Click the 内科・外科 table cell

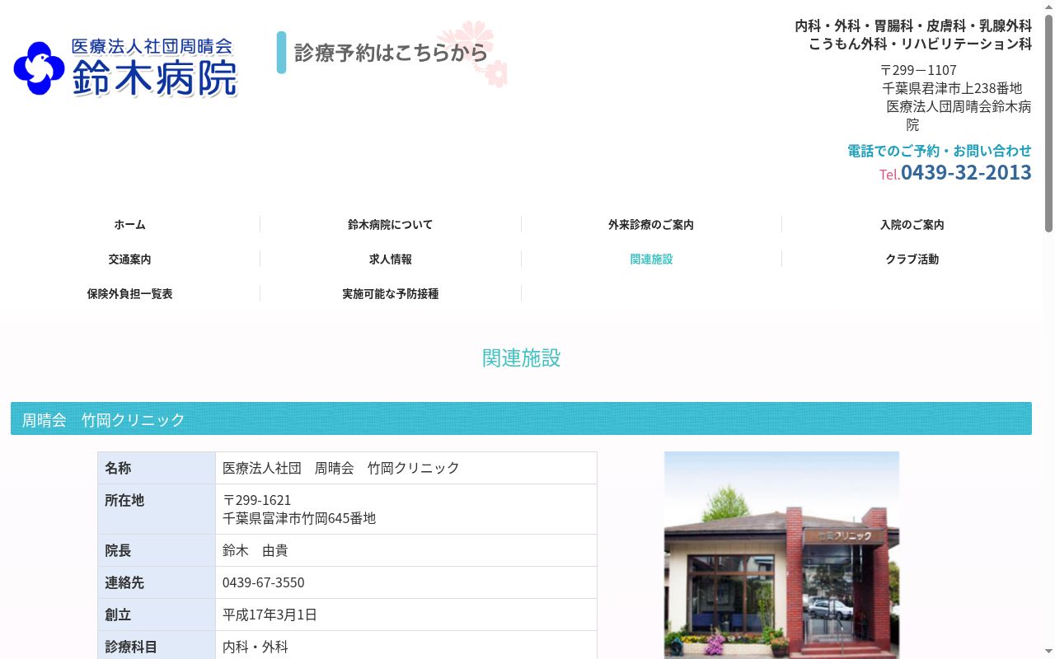point(406,647)
